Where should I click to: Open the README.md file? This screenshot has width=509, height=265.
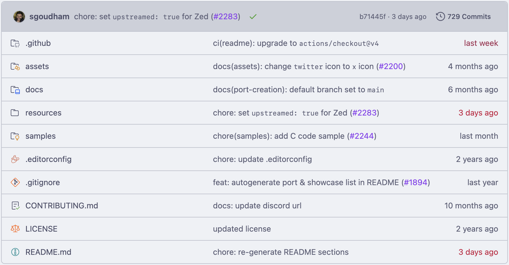[x=48, y=252]
